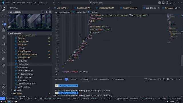This screenshot has height=103, width=183.
Task: Open the Explorer view in activity bar
Action: [x=3, y=9]
